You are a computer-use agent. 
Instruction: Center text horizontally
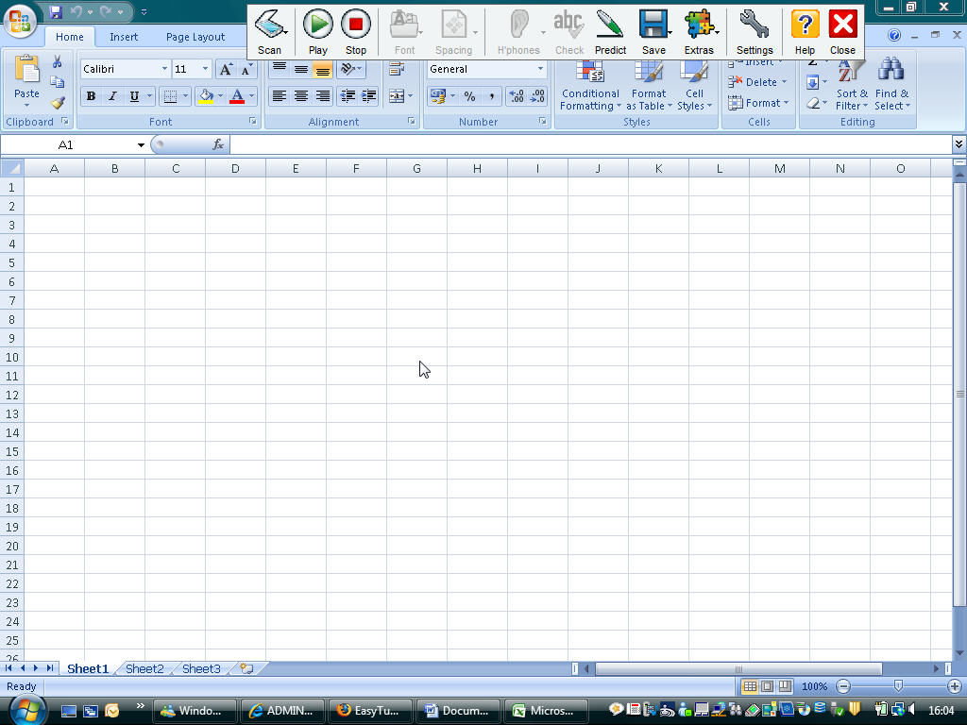301,96
